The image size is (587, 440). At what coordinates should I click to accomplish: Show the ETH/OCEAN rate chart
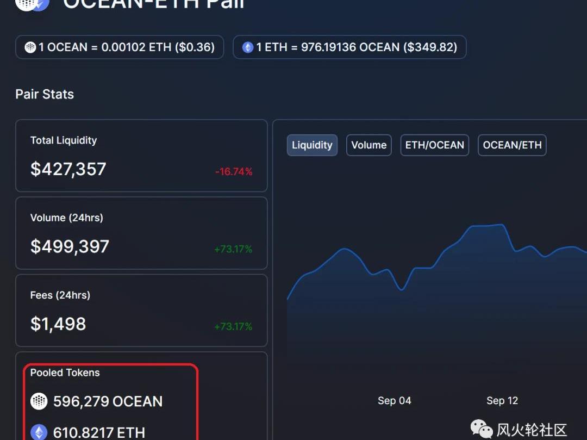click(x=434, y=145)
